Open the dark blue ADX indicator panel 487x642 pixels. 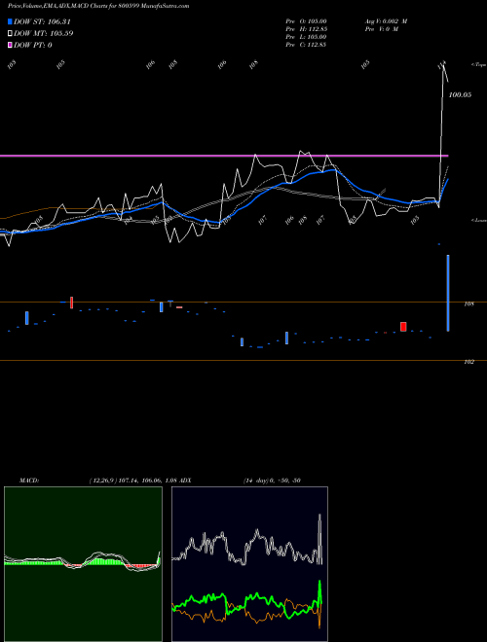[249, 564]
